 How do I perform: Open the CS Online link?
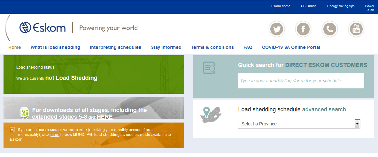point(309,6)
